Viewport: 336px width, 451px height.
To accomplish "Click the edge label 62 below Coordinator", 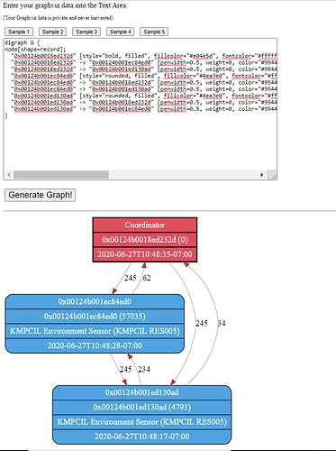I will (x=147, y=278).
